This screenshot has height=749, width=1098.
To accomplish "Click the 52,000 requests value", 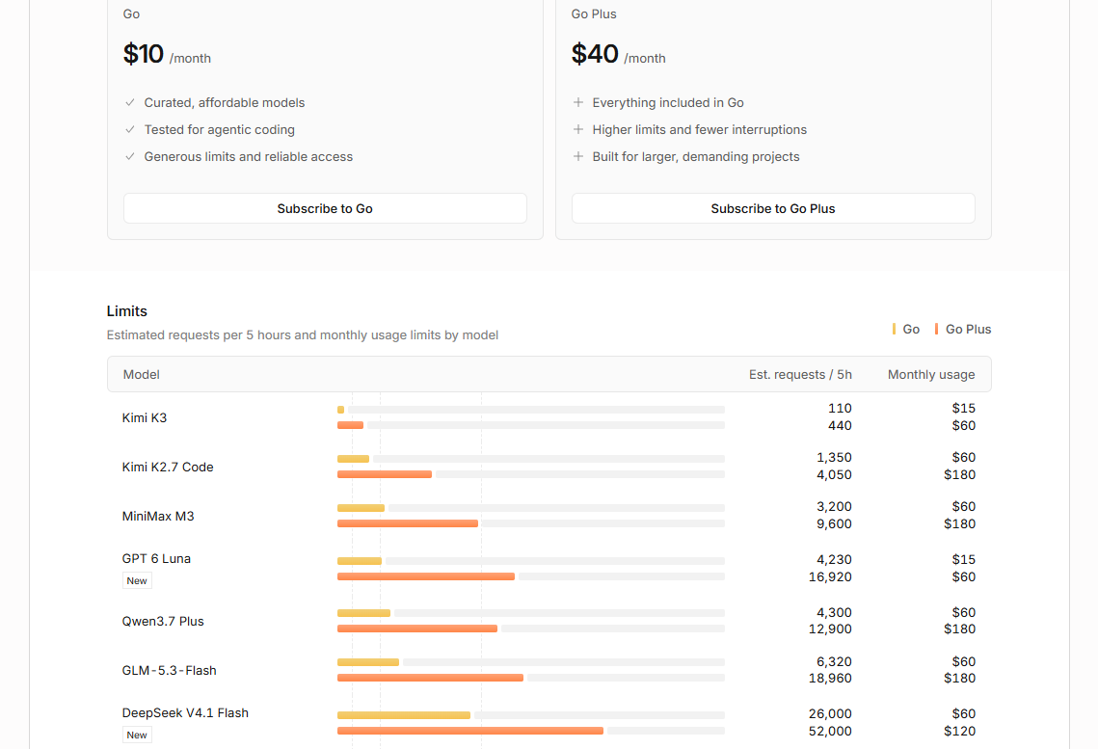I will 831,731.
